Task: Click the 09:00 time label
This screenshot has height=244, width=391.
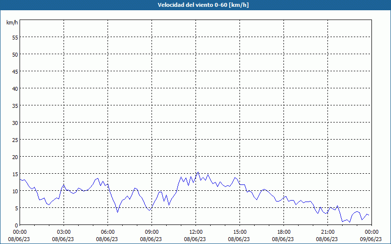Action: pos(152,232)
